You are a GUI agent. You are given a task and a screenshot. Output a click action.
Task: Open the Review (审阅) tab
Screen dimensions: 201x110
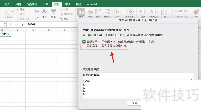pos(68,4)
